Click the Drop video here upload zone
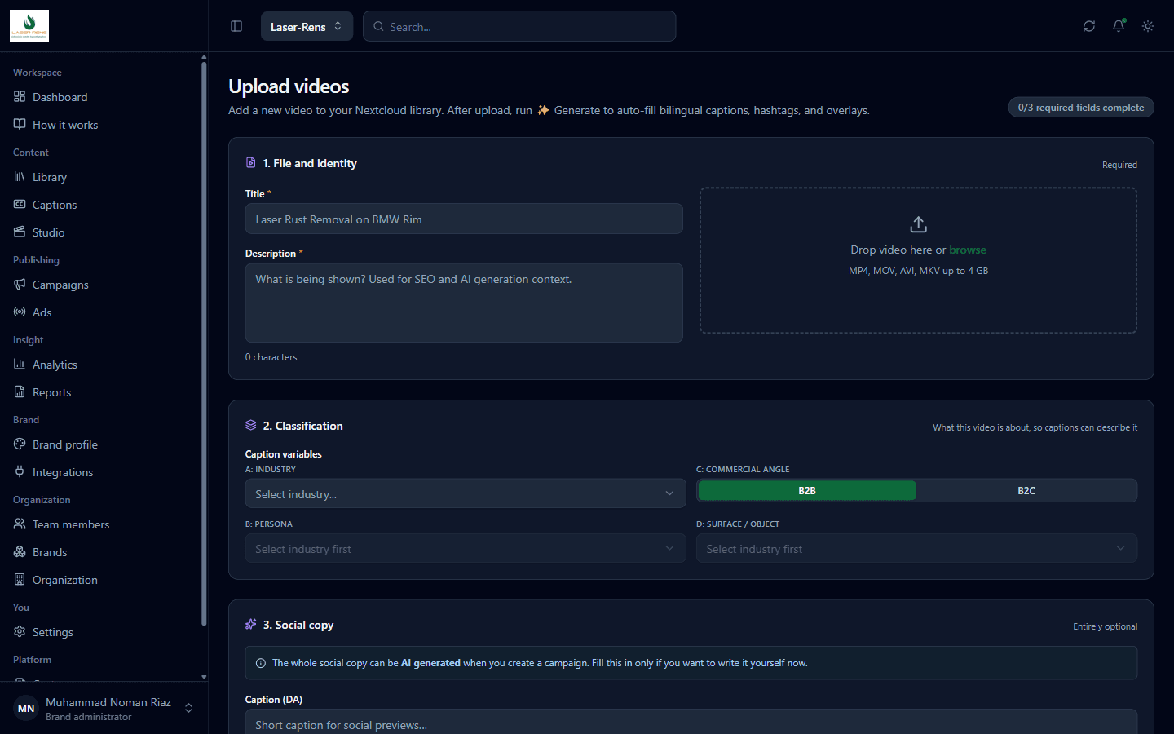The height and width of the screenshot is (734, 1174). 918,260
